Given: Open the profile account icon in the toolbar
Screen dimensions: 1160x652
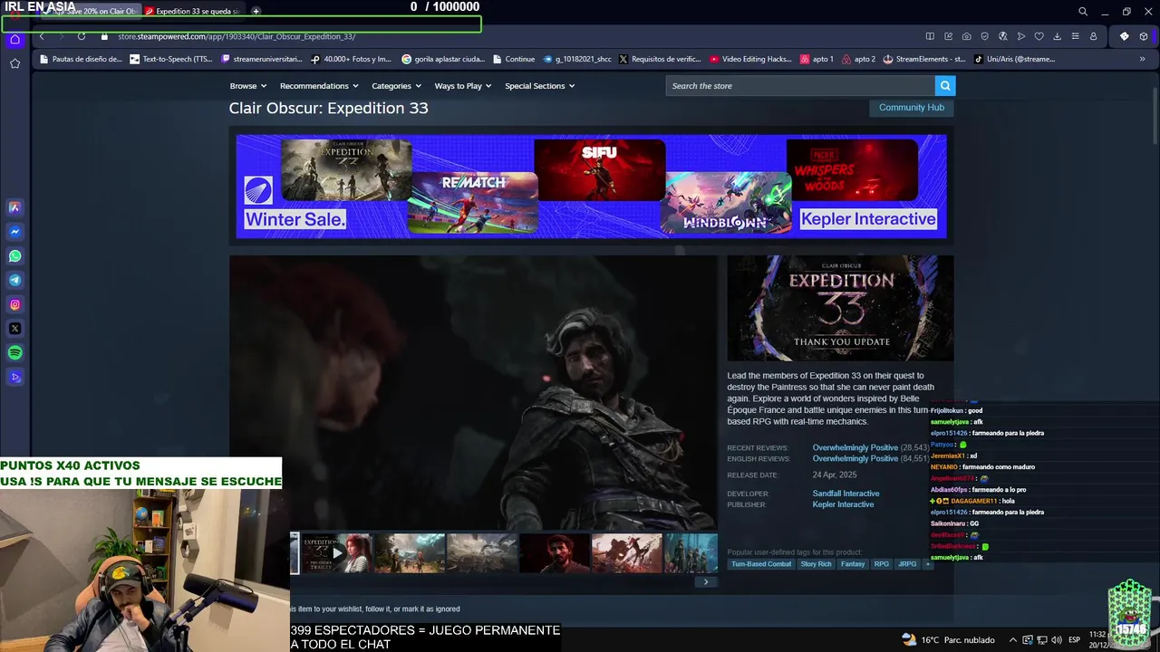Looking at the screenshot, I should [1094, 36].
